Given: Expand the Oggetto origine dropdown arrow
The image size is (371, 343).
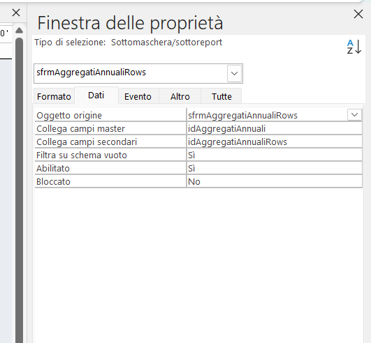Looking at the screenshot, I should click(x=354, y=115).
